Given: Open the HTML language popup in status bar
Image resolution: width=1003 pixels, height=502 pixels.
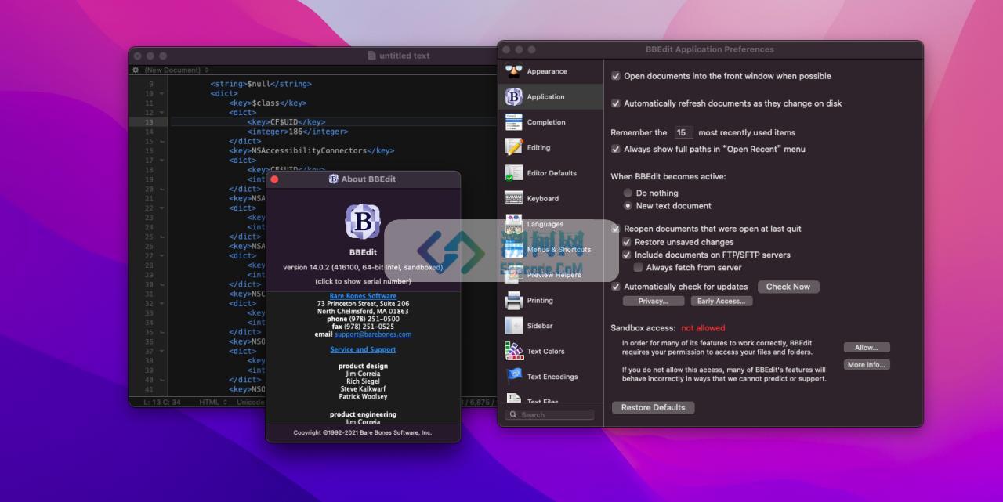Looking at the screenshot, I should (213, 402).
